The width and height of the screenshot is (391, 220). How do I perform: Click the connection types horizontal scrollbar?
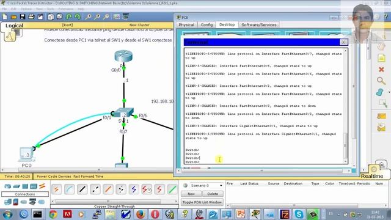(x=108, y=201)
